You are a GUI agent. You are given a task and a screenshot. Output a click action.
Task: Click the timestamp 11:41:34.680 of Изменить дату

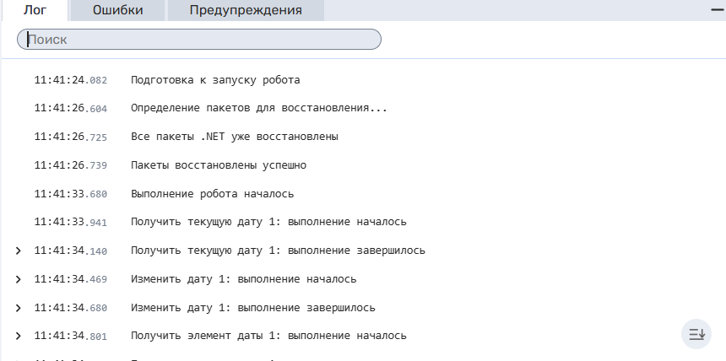pyautogui.click(x=71, y=308)
